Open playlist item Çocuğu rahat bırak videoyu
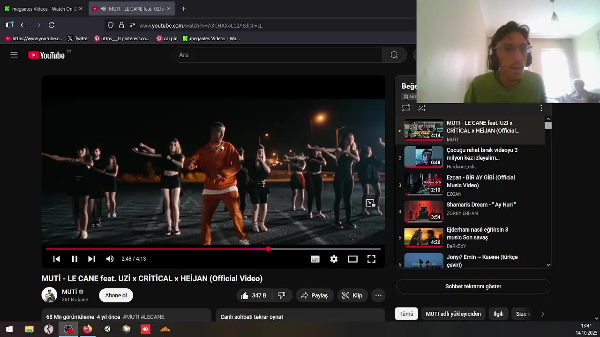 pyautogui.click(x=470, y=158)
